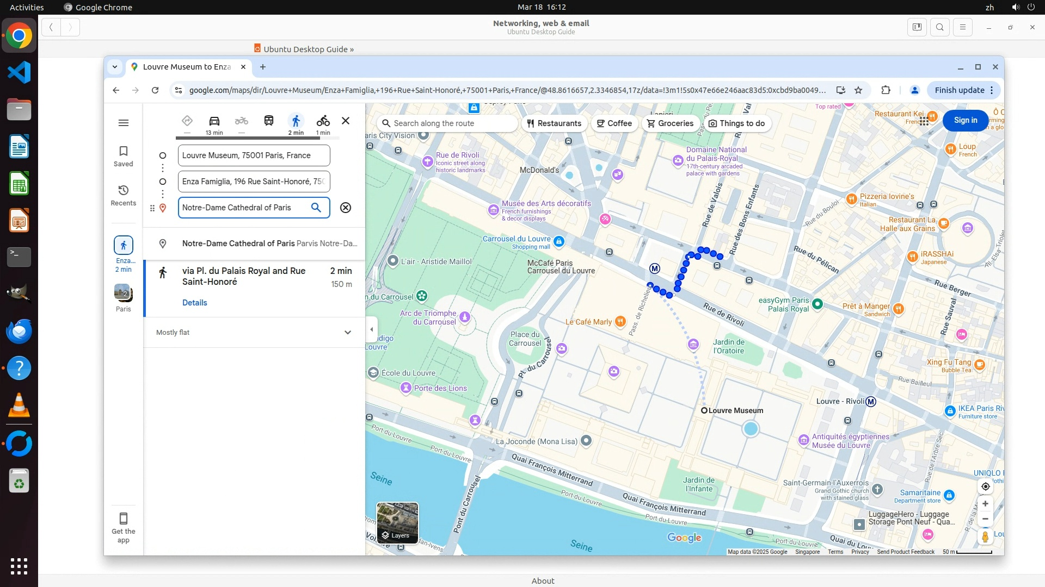Screen dimensions: 1045x587
Task: Select Transit travel mode icon
Action: [x=268, y=121]
